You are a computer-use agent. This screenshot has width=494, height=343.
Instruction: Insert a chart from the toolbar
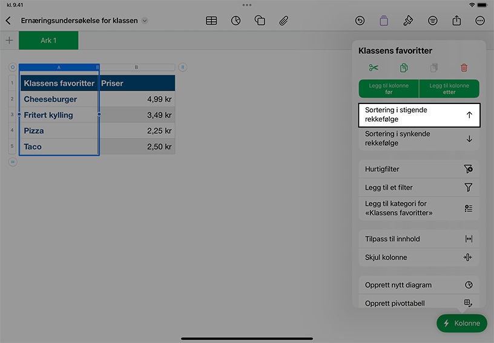[235, 21]
